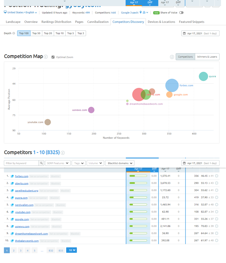Open the oberlo.com external link icon
The height and width of the screenshot is (263, 226).
click(x=12, y=183)
